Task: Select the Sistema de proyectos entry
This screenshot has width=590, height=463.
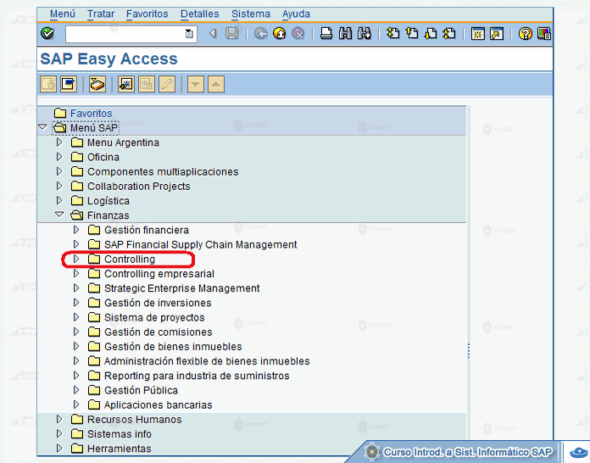Action: click(x=154, y=318)
